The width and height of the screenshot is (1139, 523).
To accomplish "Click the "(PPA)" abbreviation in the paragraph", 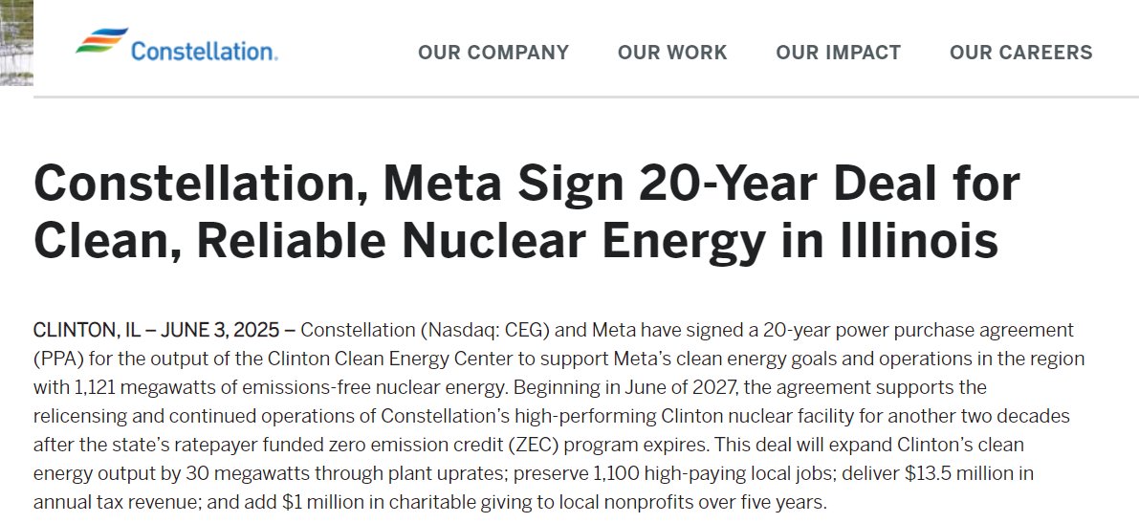I will [58, 360].
